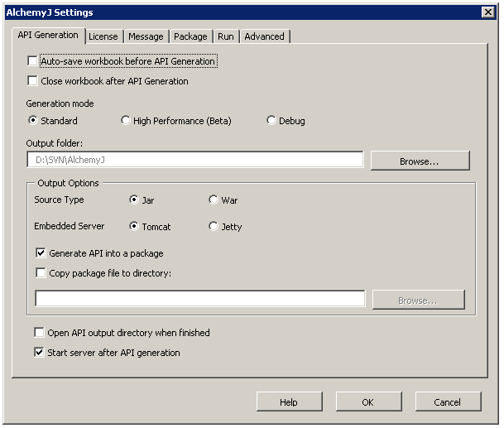Click the Output folder label
Screen dimensions: 504x428
click(x=55, y=143)
